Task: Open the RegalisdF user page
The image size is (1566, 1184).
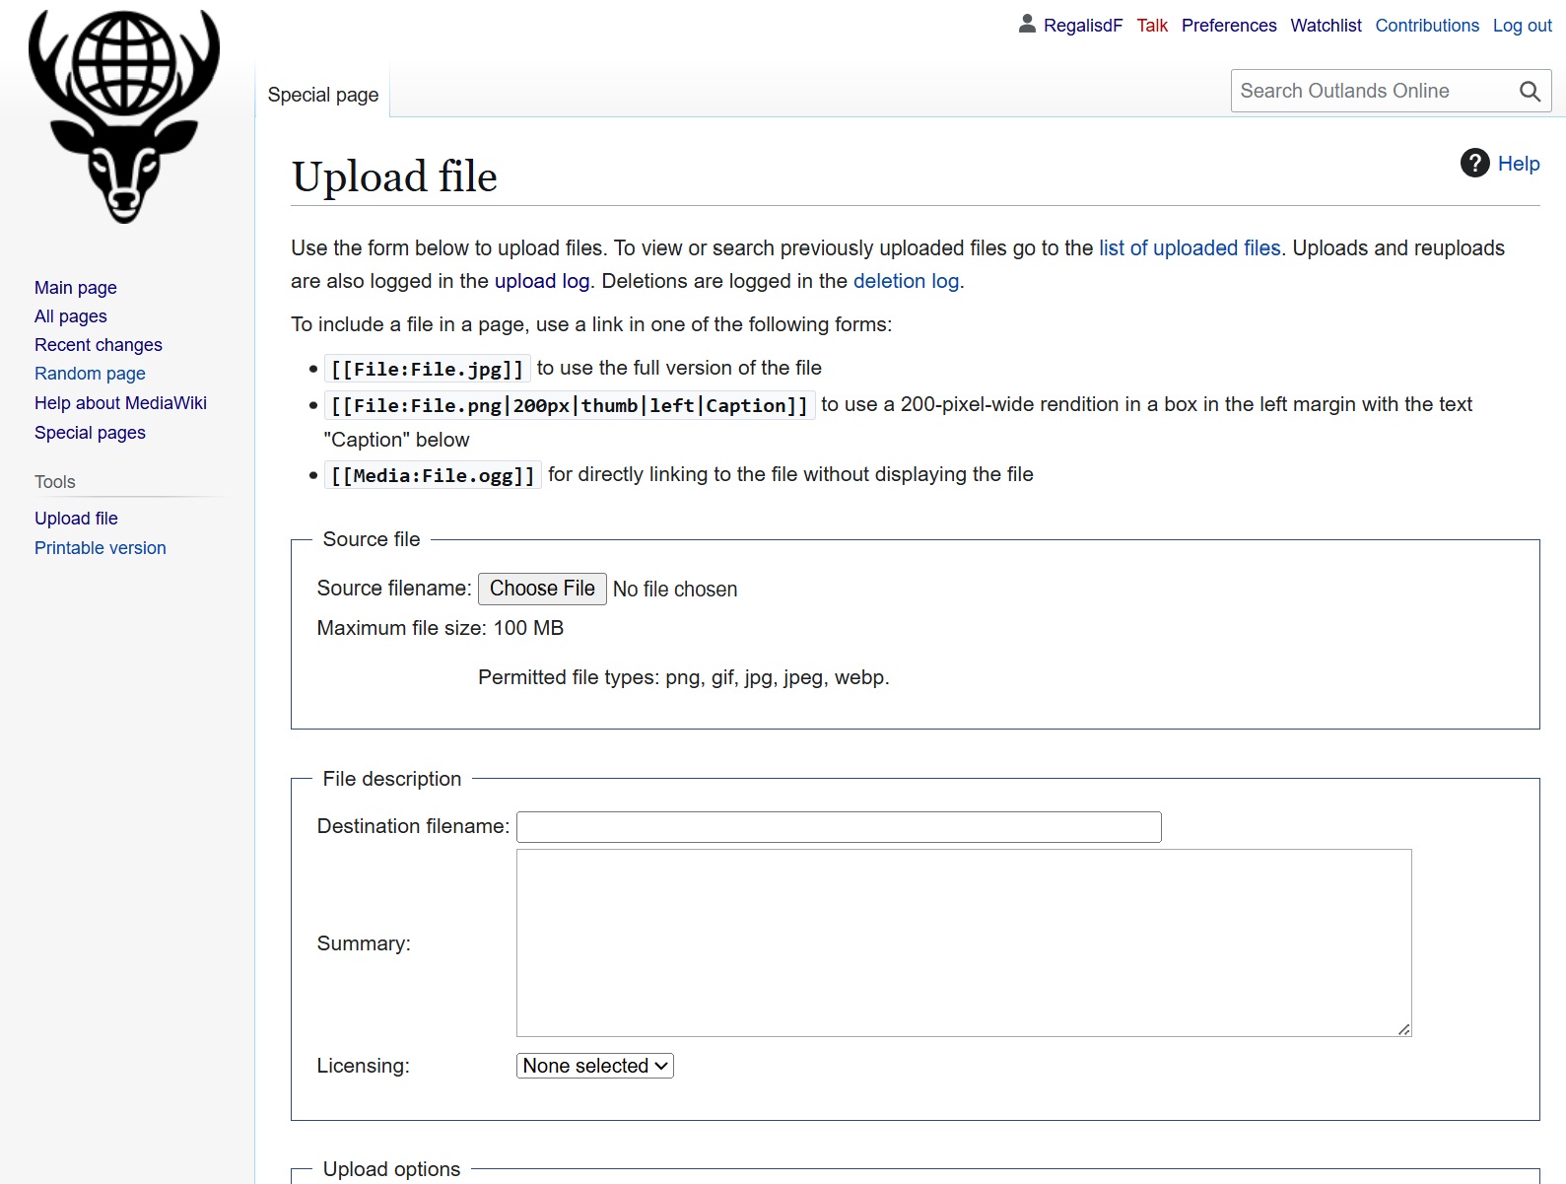Action: [x=1082, y=26]
